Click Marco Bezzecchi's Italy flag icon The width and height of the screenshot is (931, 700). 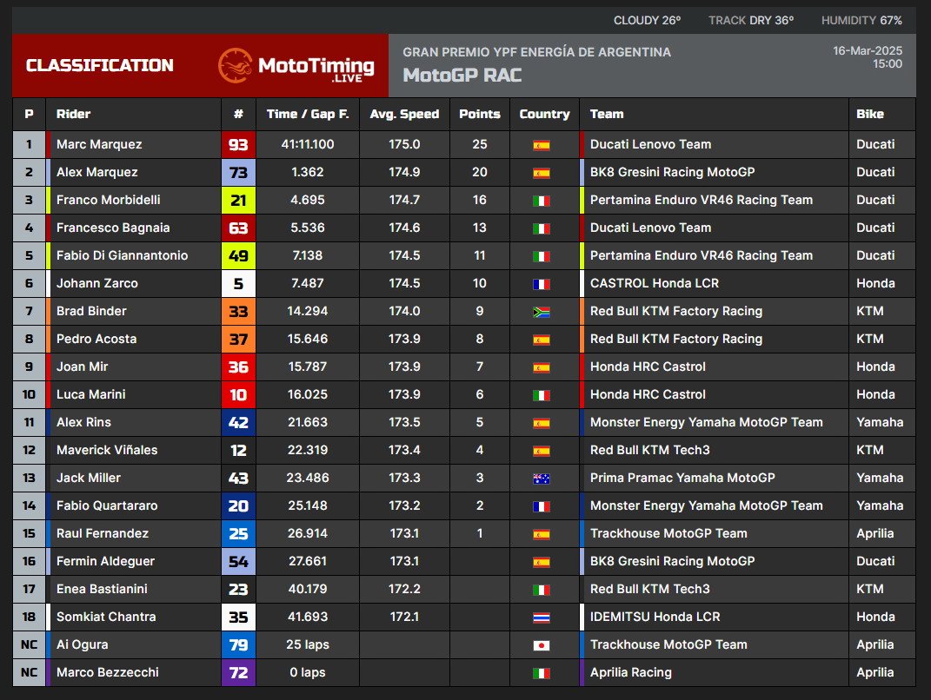541,673
